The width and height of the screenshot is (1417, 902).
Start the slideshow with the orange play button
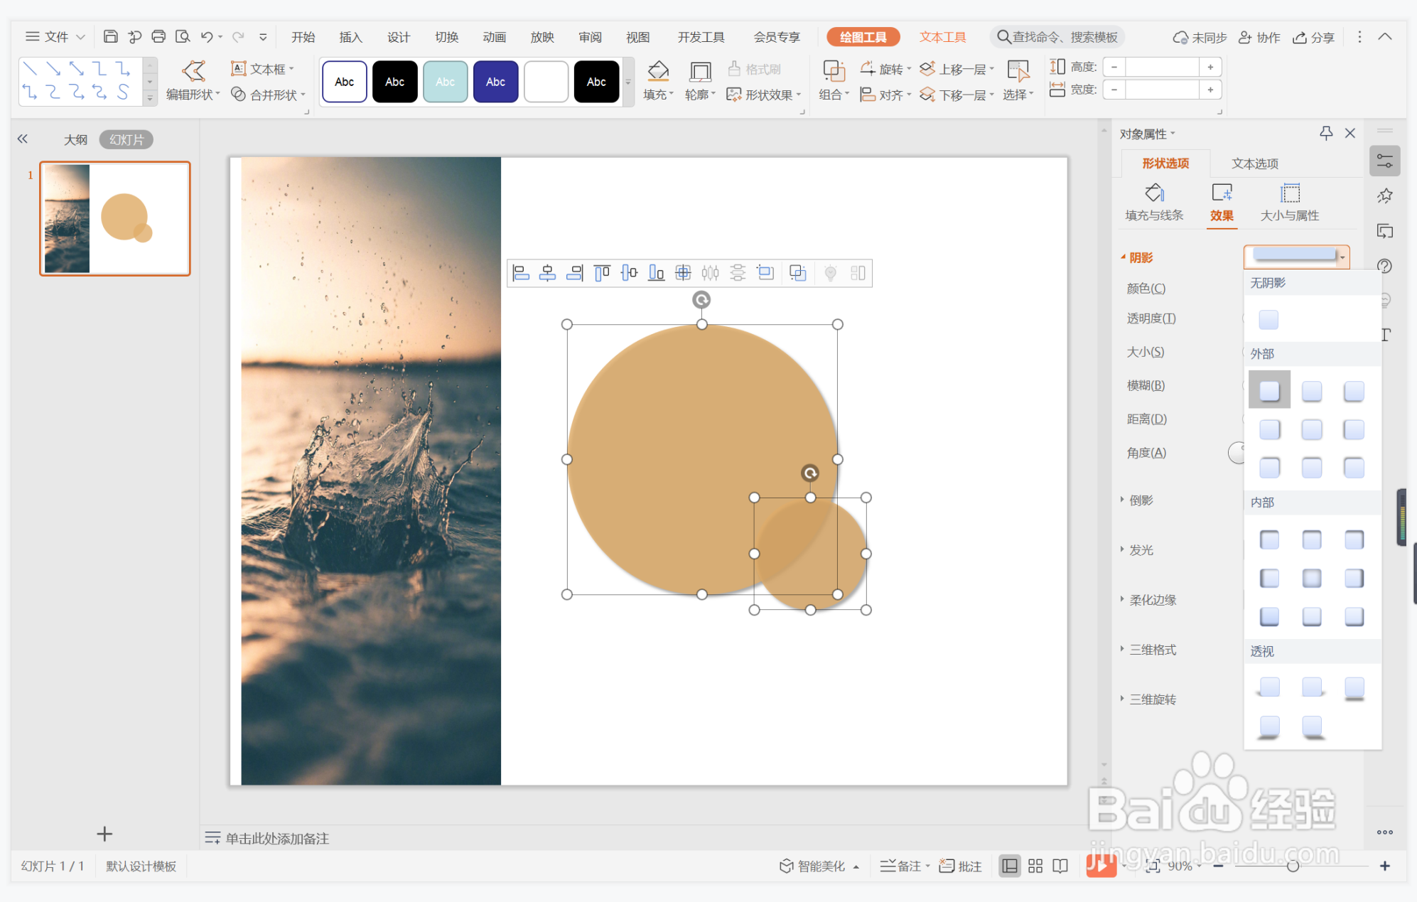coord(1101,865)
